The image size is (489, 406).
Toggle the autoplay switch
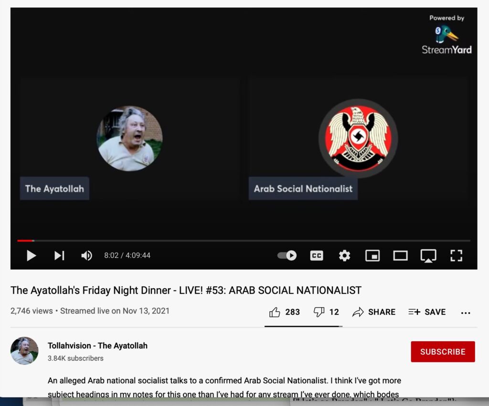tap(287, 256)
